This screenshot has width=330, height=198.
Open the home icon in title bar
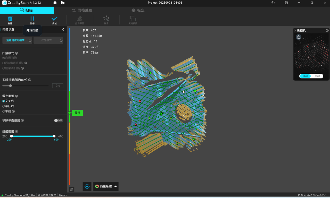point(55,3)
